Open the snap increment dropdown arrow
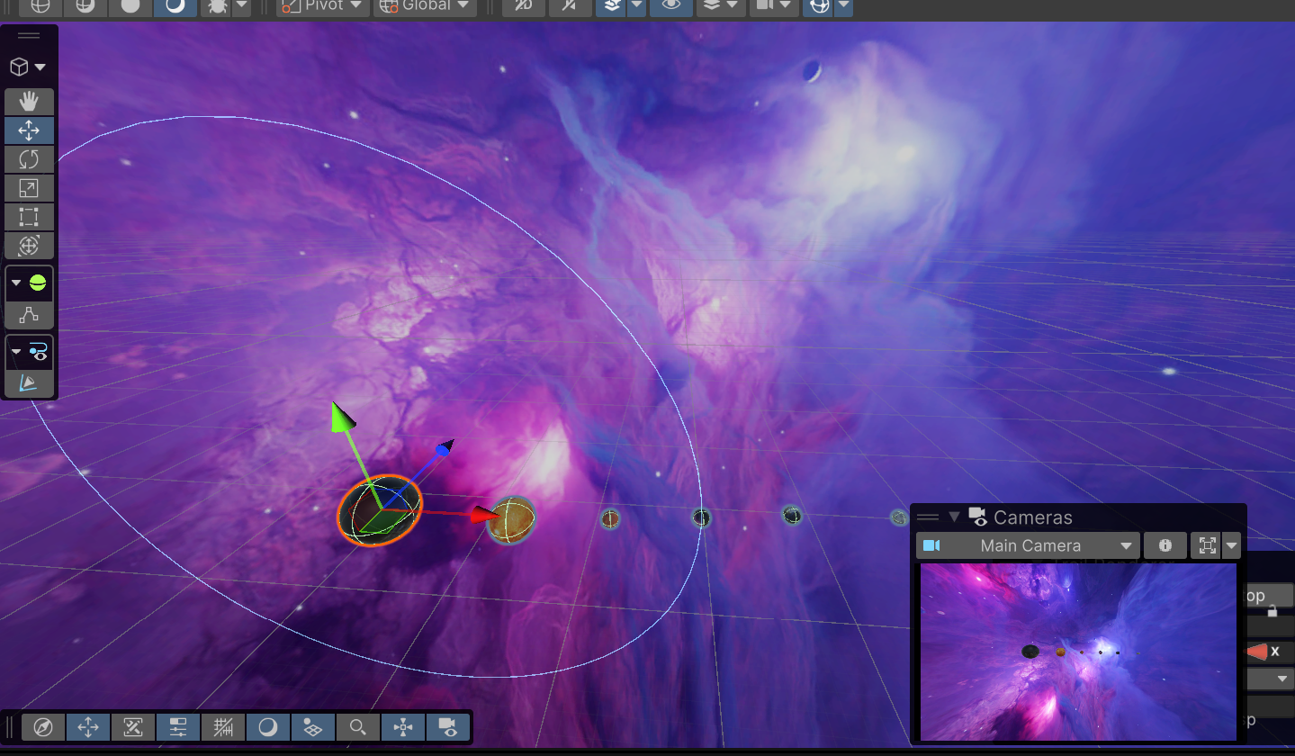Screen dimensions: 1295x756 (x=636, y=6)
